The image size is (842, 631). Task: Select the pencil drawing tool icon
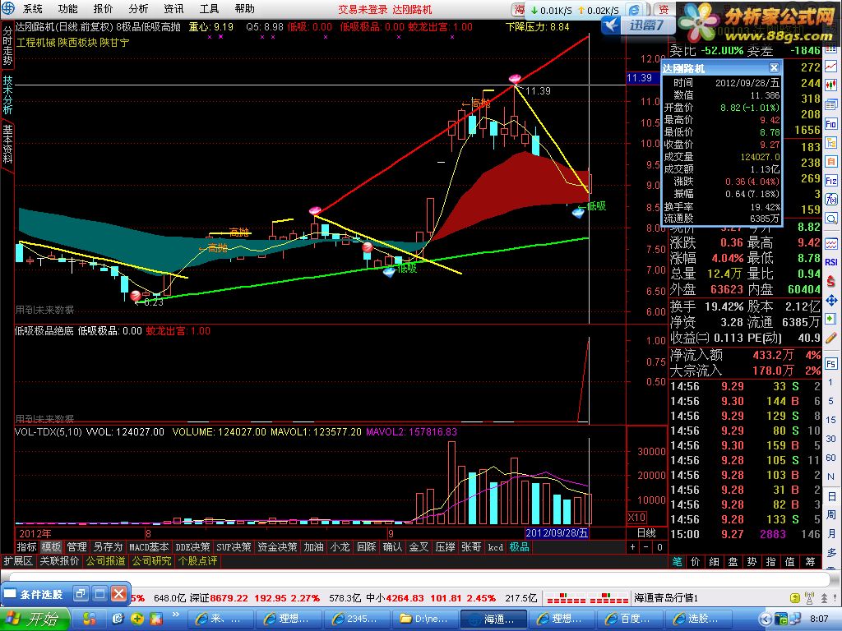point(830,338)
